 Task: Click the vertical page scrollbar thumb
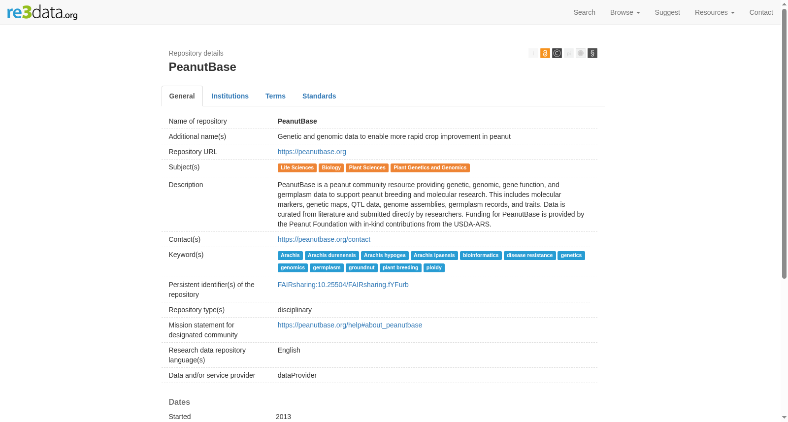[785, 143]
